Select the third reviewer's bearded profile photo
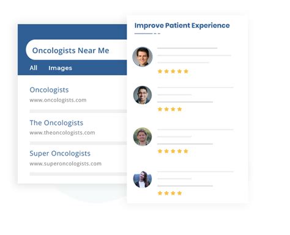 click(x=143, y=136)
